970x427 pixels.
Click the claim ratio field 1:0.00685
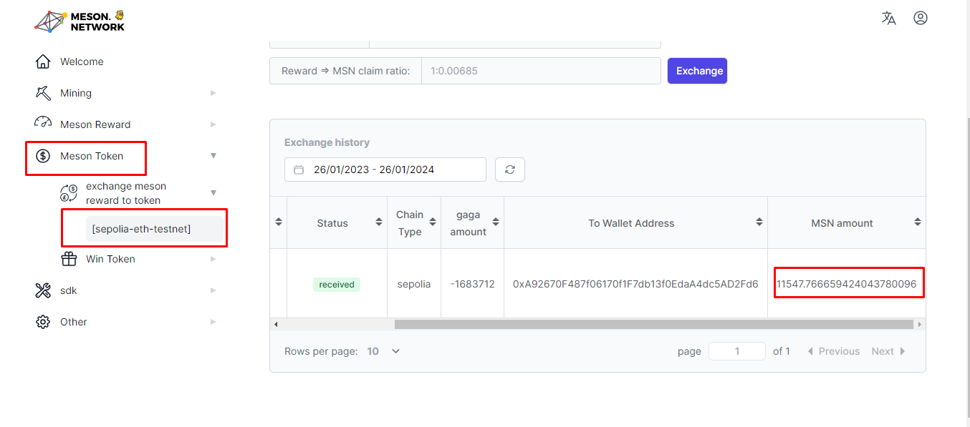541,71
